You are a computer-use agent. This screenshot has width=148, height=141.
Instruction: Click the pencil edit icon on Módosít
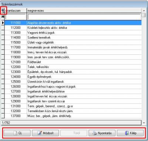pos(40,133)
